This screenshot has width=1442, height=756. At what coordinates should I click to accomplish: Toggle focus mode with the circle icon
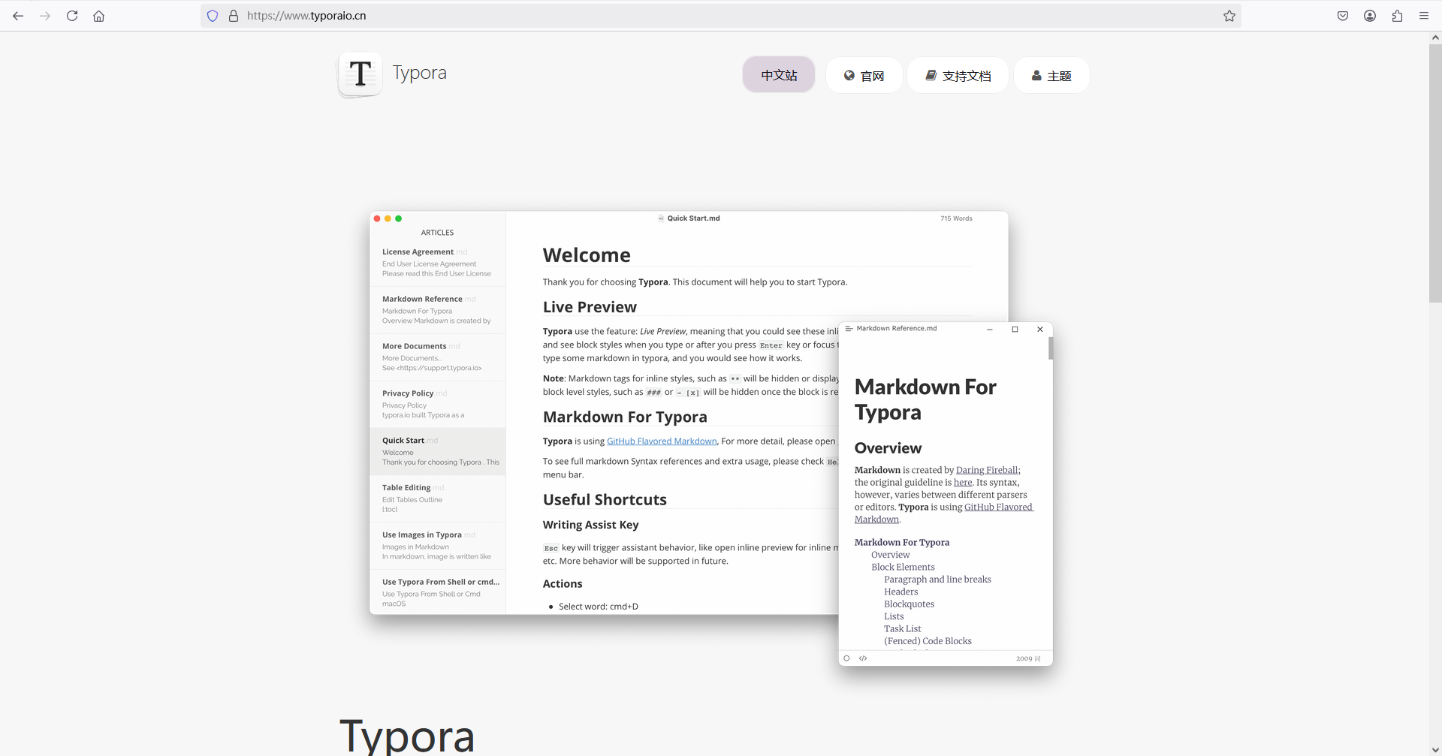pos(846,658)
